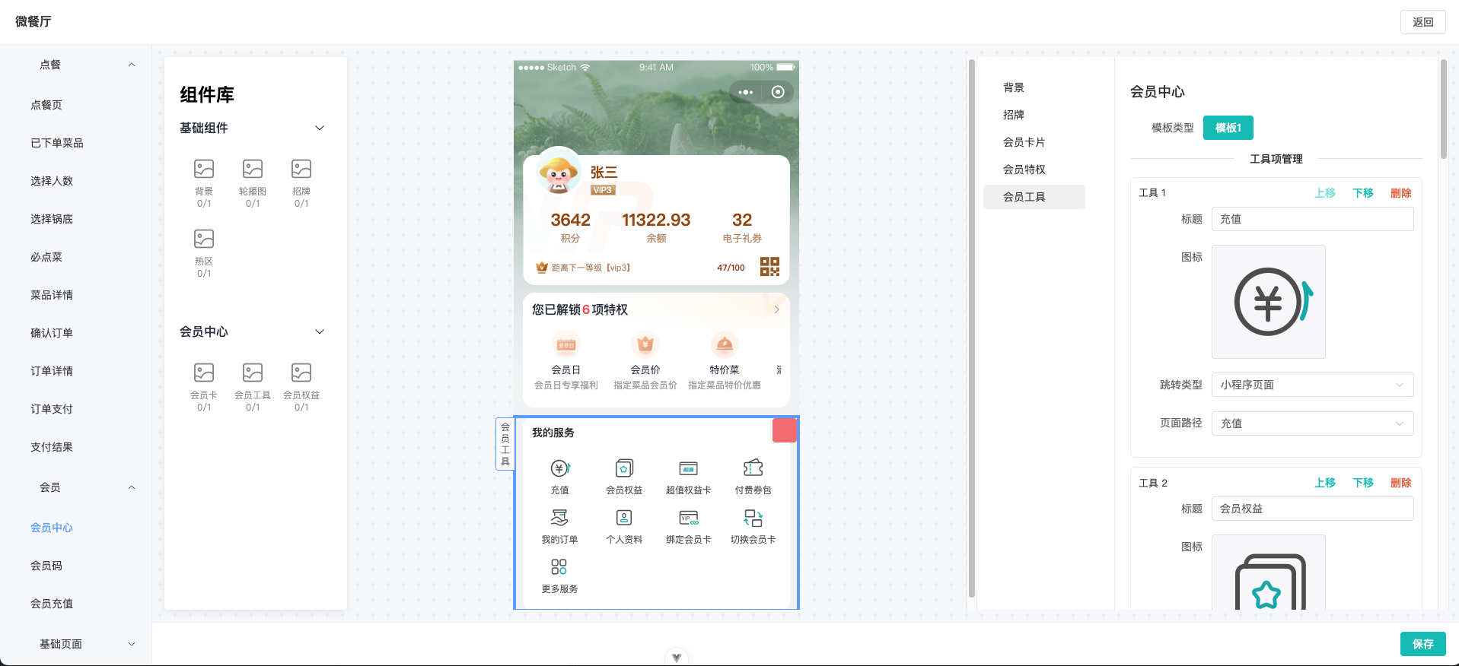Tap the 付费券包 icon in preview
Screen dimensions: 1459x666
[753, 468]
